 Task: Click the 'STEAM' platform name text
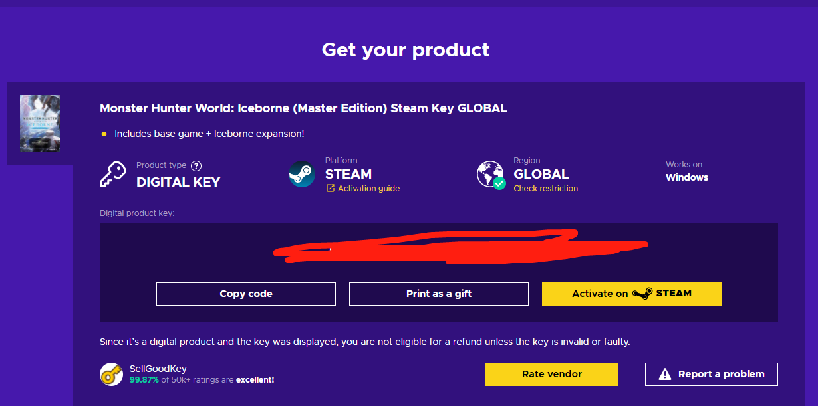pos(348,174)
